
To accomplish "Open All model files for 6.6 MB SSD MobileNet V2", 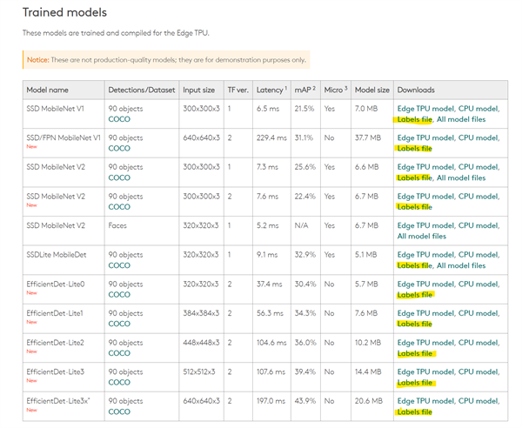I will tap(461, 178).
